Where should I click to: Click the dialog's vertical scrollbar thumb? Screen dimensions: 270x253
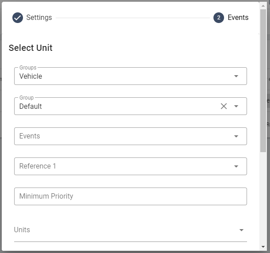coord(263,80)
